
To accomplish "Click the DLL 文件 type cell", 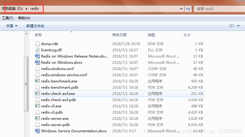I will coord(155,50).
